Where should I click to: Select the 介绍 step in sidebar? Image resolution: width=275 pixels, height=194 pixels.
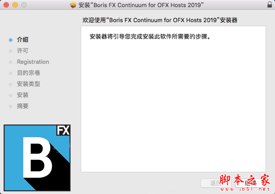[23, 40]
